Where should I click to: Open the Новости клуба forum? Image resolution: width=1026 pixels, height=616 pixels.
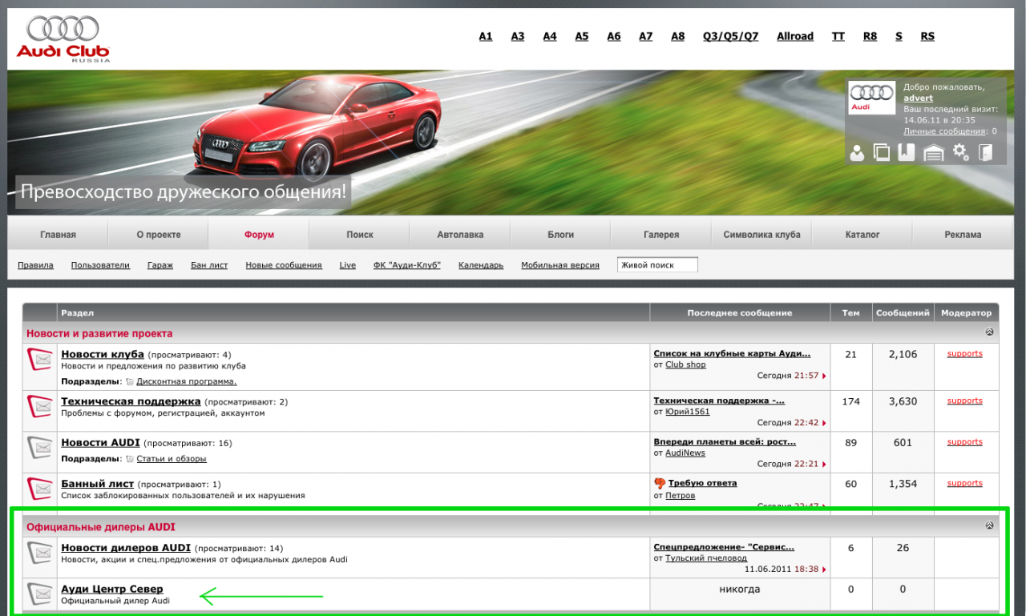(x=103, y=354)
